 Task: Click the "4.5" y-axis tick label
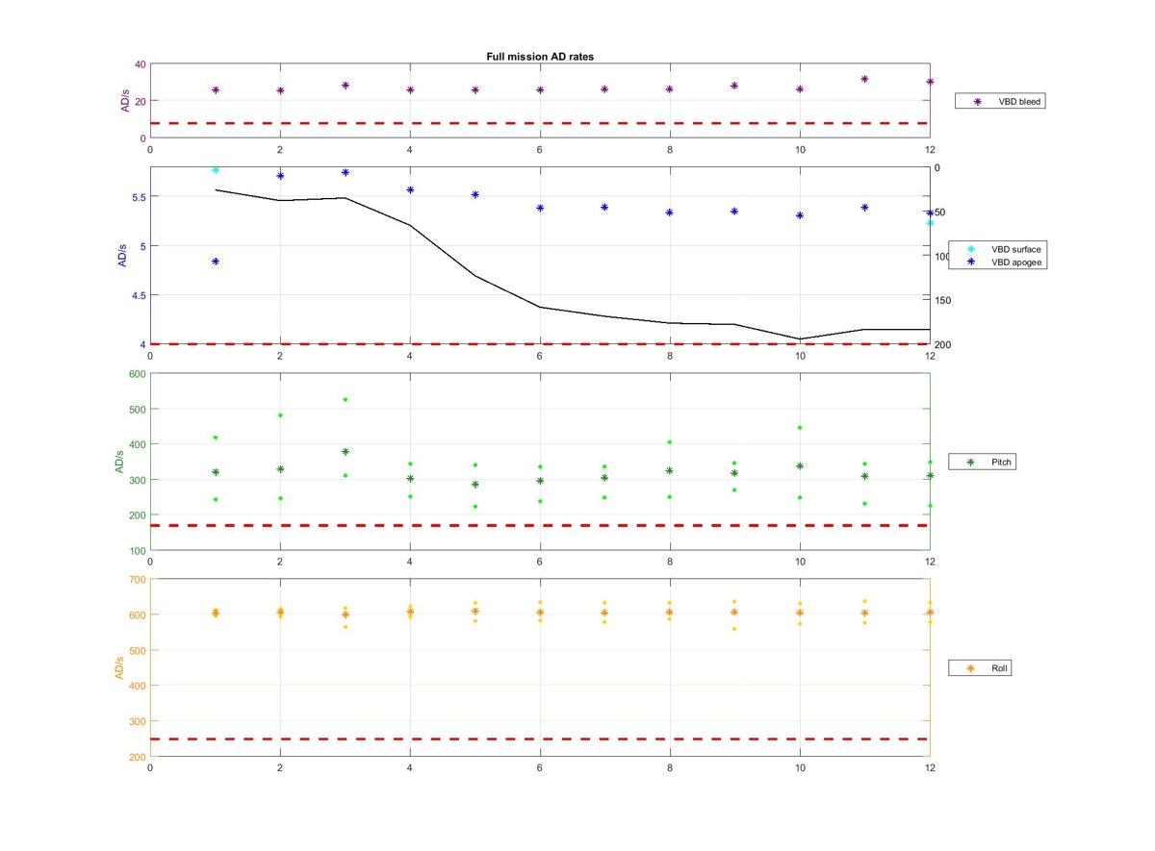point(138,296)
